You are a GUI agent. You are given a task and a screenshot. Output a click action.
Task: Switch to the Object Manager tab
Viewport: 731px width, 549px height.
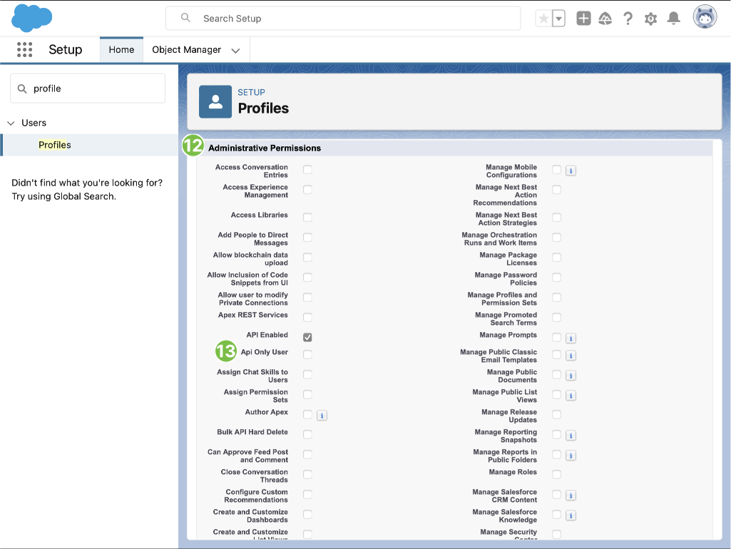(186, 50)
